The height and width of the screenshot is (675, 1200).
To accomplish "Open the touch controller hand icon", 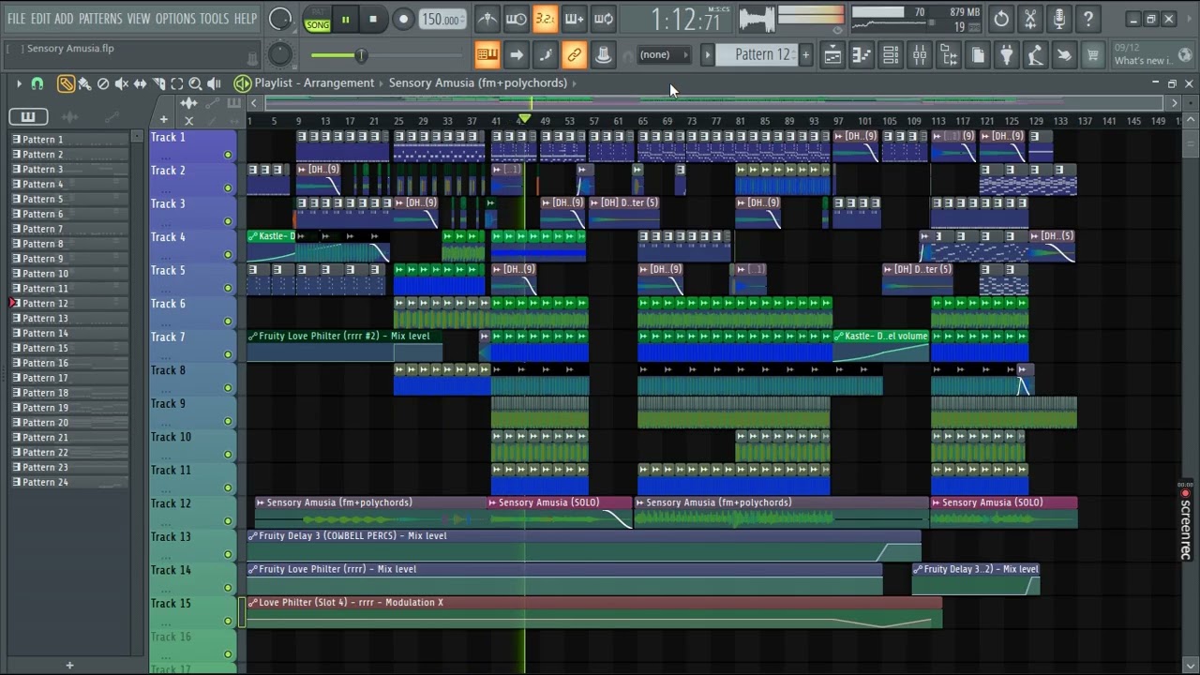I will click(x=1064, y=55).
